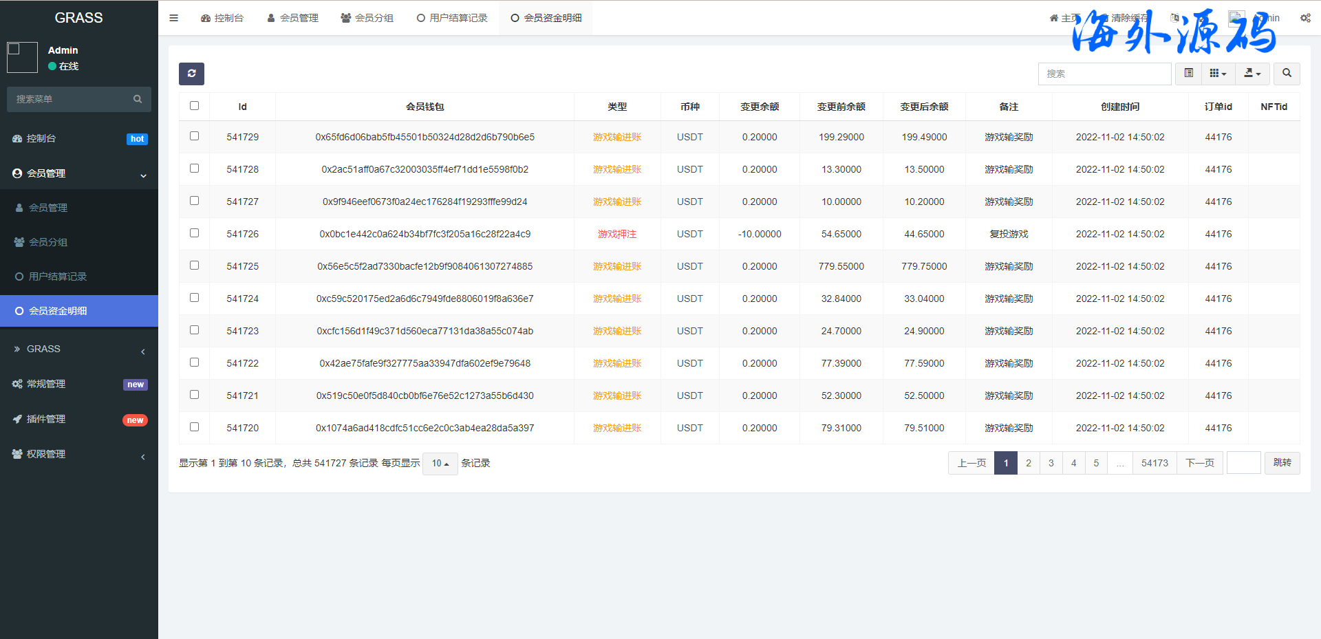Switch to the 用户结算记录 tab
The image size is (1321, 639).
point(452,18)
